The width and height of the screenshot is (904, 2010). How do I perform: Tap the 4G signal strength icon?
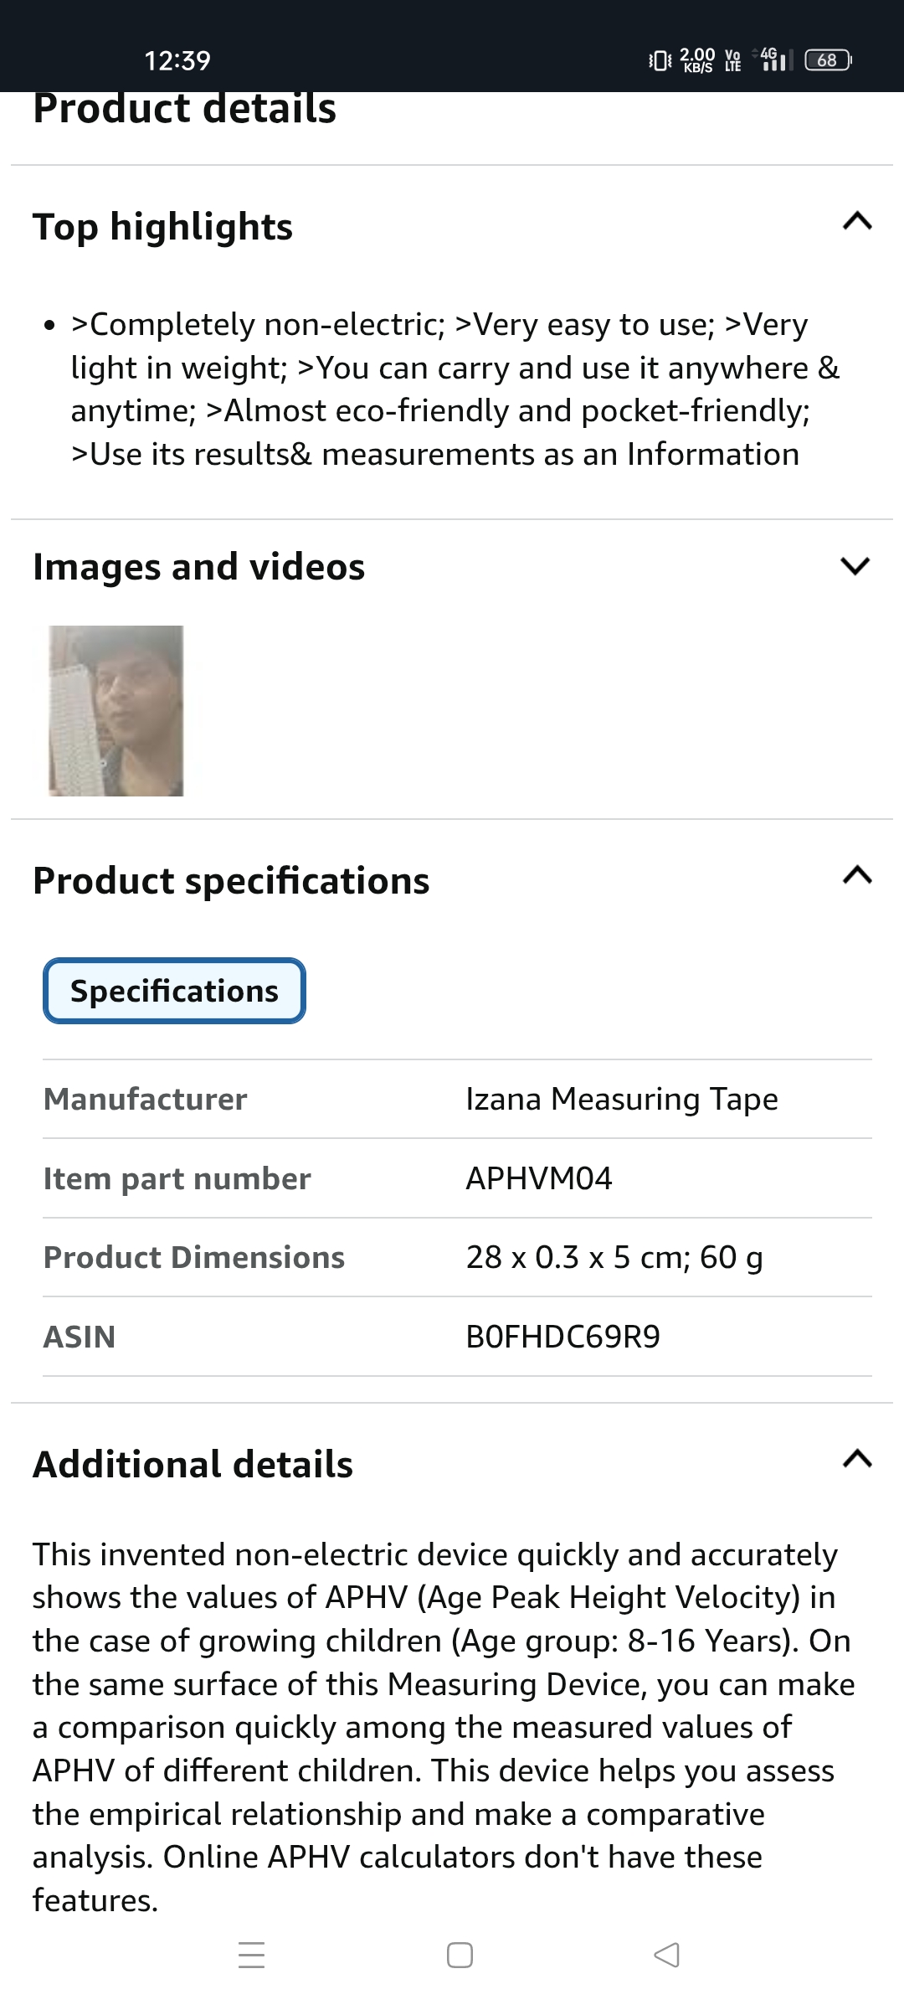click(x=773, y=59)
